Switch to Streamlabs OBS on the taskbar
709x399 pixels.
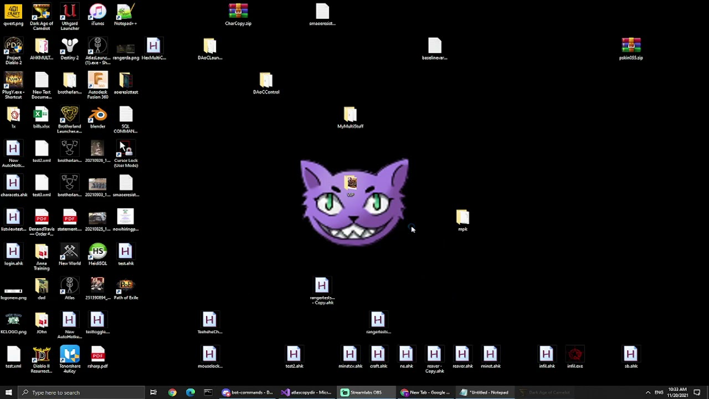click(366, 392)
